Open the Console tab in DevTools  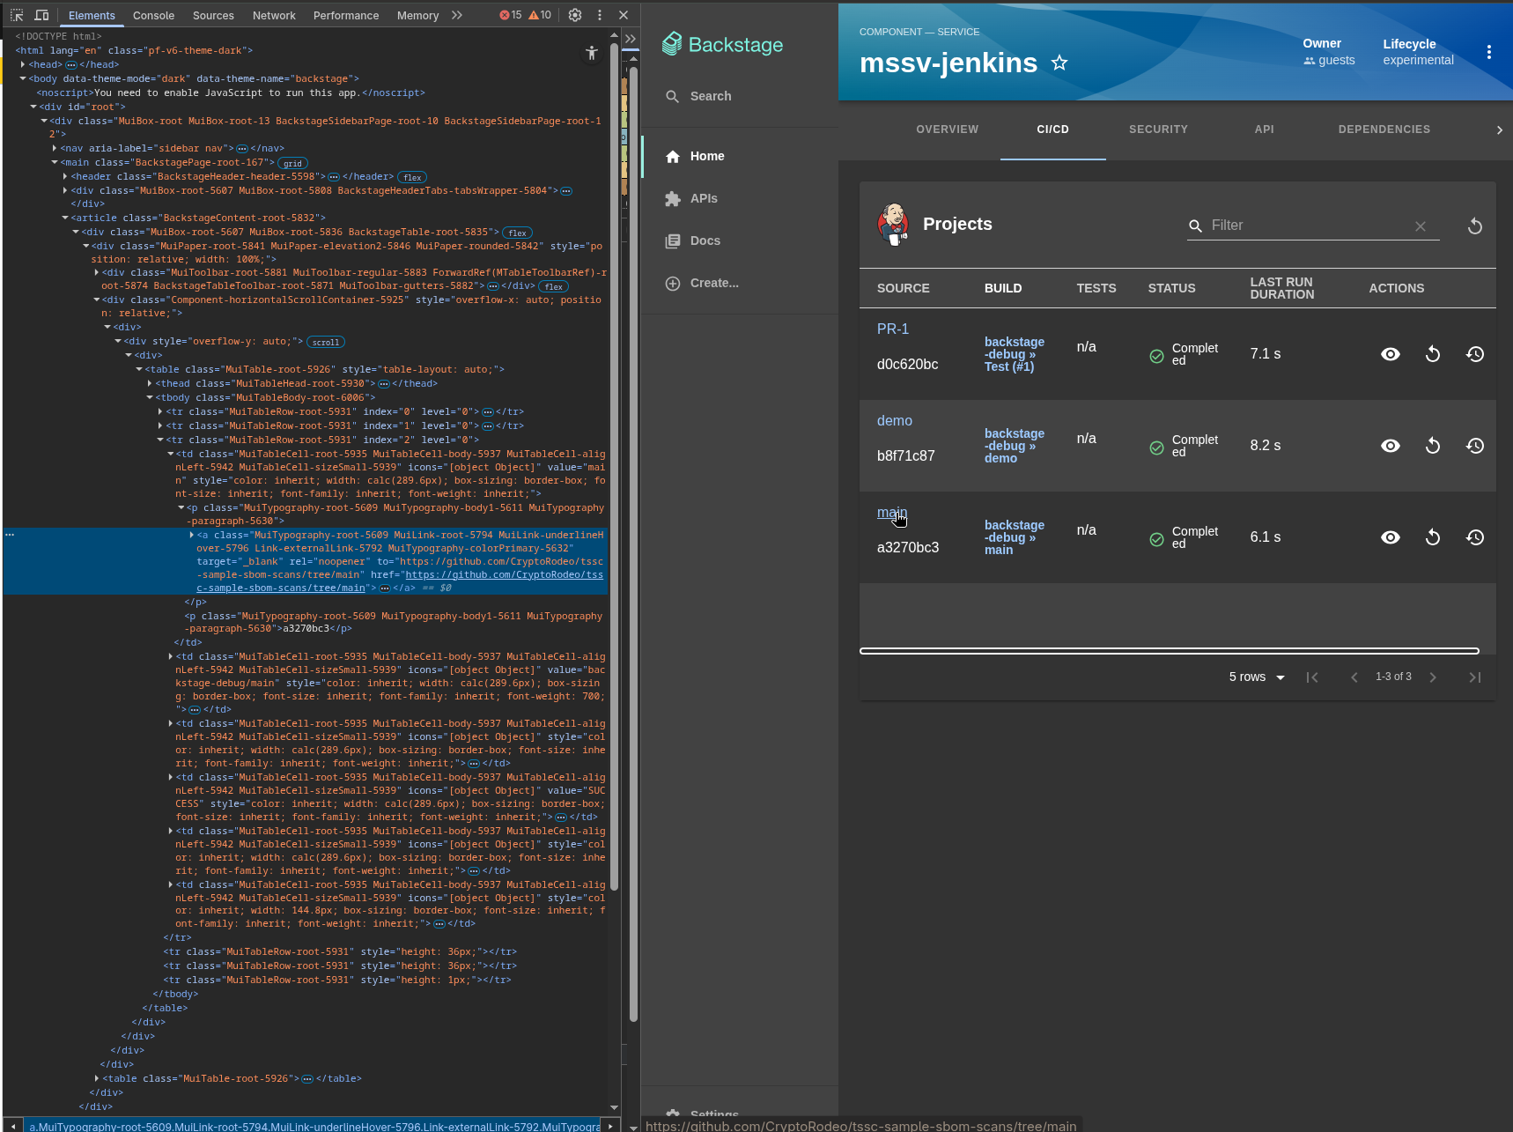point(153,15)
